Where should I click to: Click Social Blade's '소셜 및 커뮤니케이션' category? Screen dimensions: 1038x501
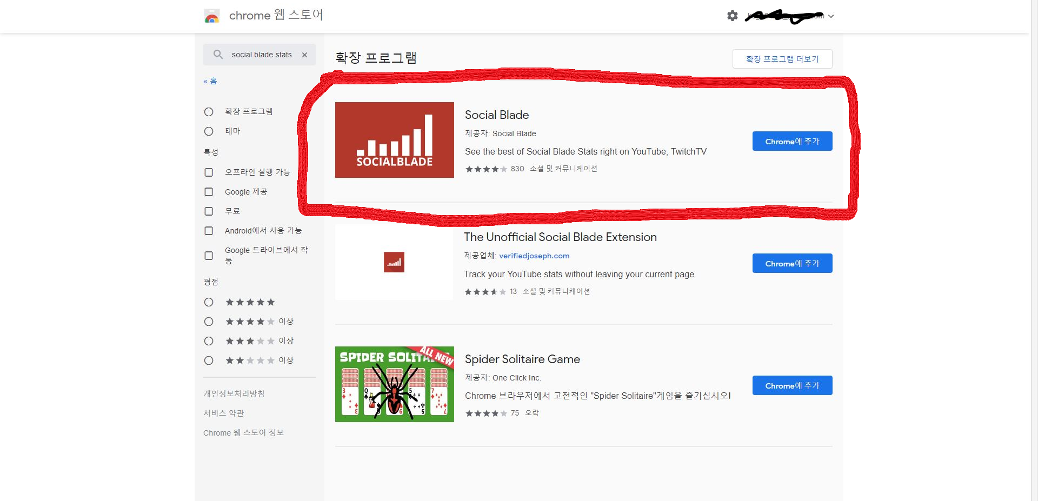(x=563, y=169)
